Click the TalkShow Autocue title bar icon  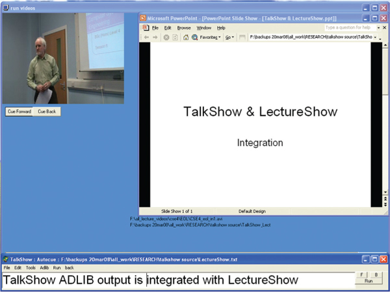[x=5, y=260]
